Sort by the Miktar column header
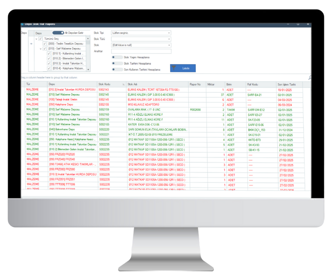This screenshot has height=278, width=332. pyautogui.click(x=215, y=85)
